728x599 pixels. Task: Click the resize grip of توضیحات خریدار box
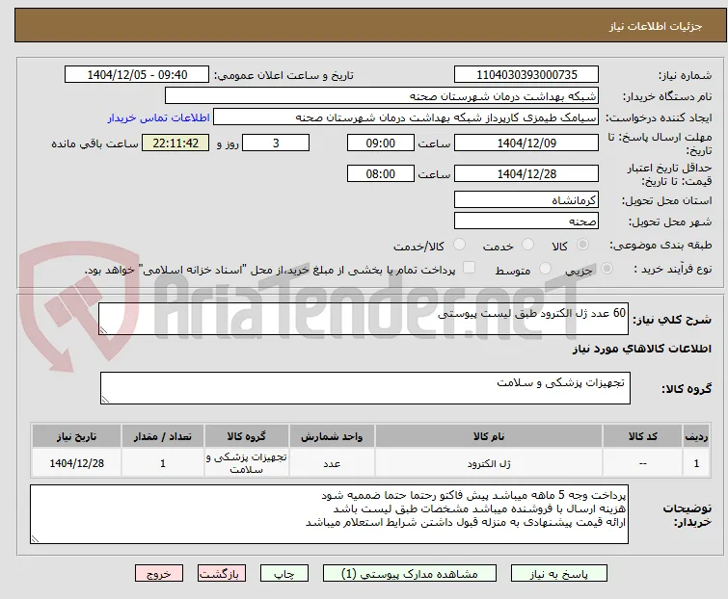coord(36,538)
